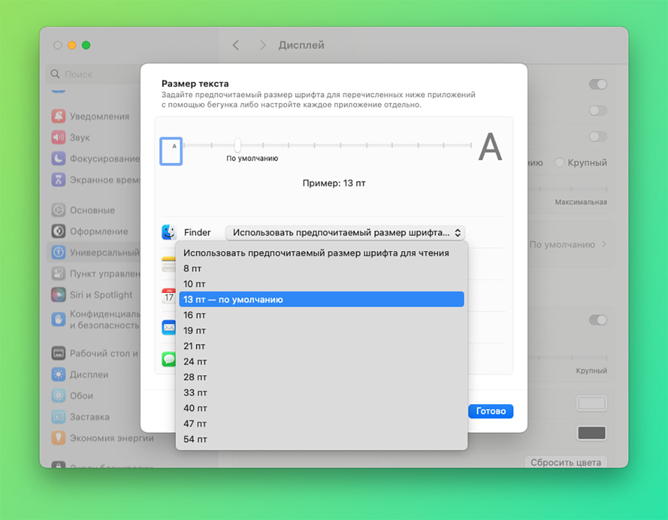
Task: Click the Сбросить цвета button
Action: [x=566, y=462]
